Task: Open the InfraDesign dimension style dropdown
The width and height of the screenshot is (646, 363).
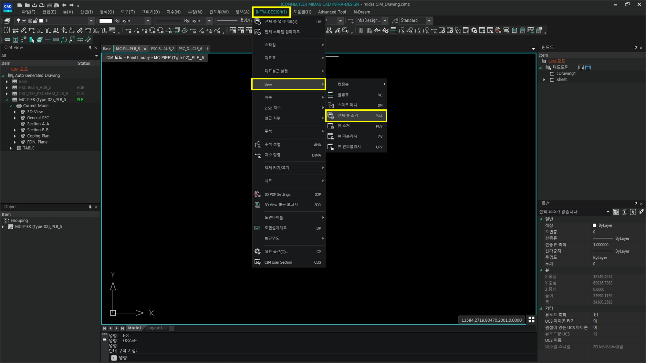Action: 385,21
